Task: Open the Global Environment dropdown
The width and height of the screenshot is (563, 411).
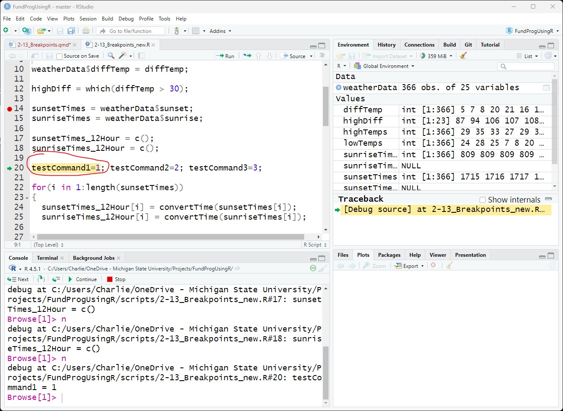Action: pos(384,66)
